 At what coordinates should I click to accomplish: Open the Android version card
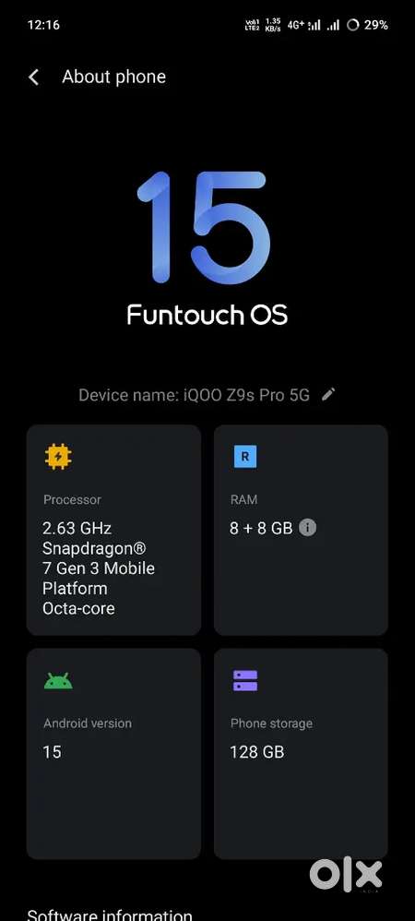pyautogui.click(x=113, y=754)
